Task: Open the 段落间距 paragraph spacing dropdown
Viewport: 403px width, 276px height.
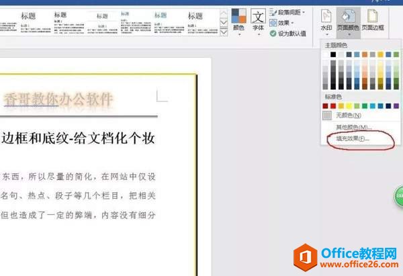Action: (x=287, y=12)
